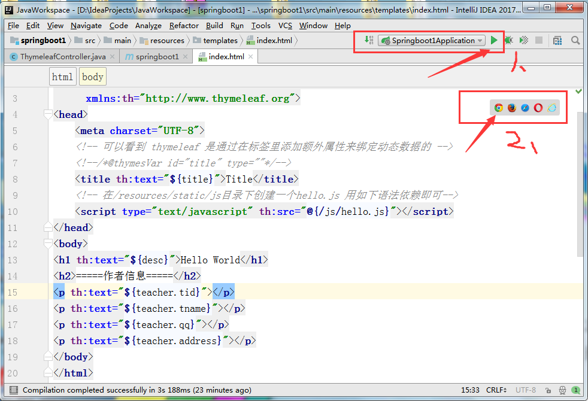This screenshot has height=401, width=588.
Task: Click the 'Hello World' text on line 13
Action: 210,260
